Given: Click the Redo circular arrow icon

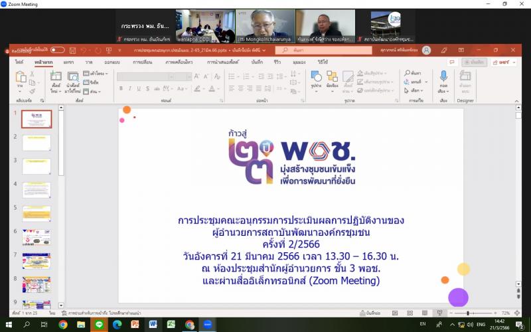Looking at the screenshot, I should click(98, 50).
